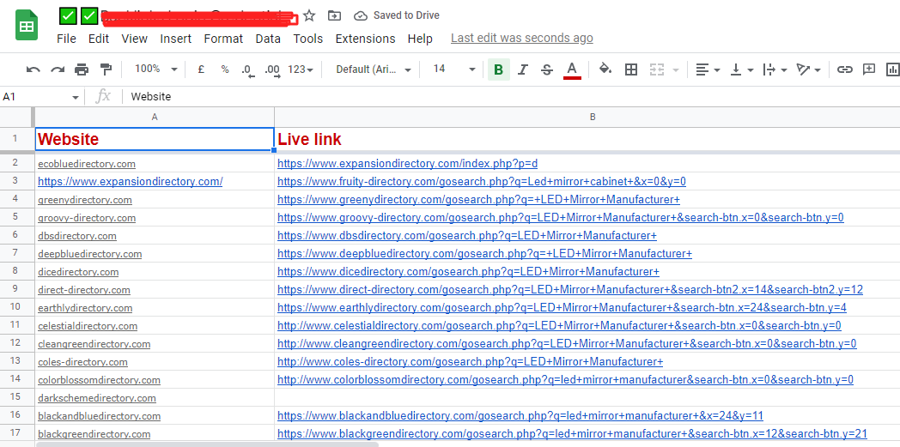
Task: Open the vertical align dropdown
Action: 742,69
